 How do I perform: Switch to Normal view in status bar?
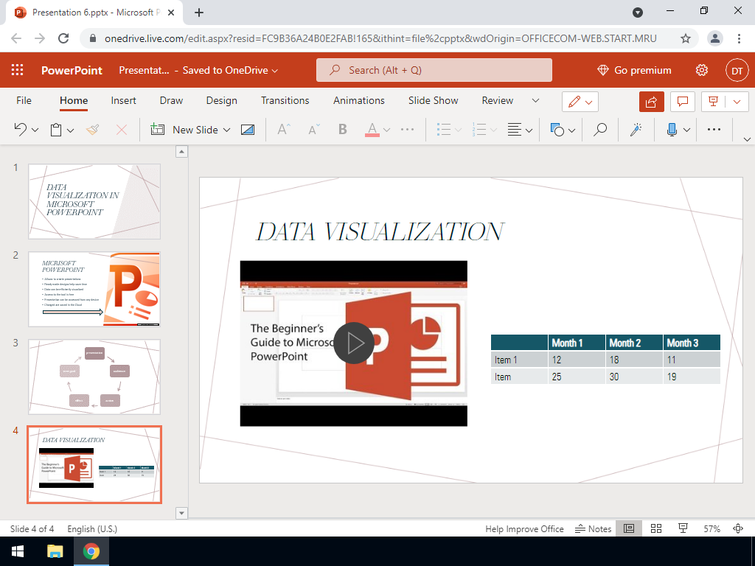(x=629, y=528)
